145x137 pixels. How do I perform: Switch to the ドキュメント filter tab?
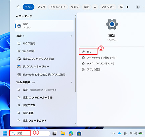[x=58, y=7]
